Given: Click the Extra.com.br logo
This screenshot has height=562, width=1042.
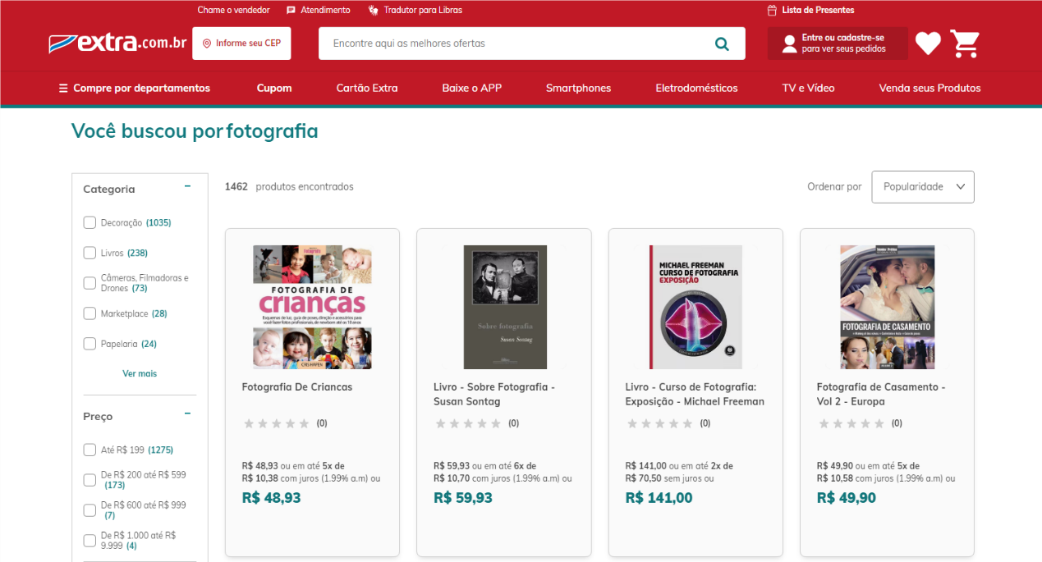Looking at the screenshot, I should point(117,43).
